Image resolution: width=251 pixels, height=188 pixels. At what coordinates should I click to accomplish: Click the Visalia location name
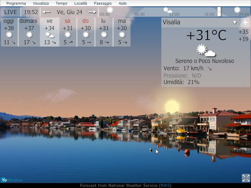pyautogui.click(x=171, y=22)
